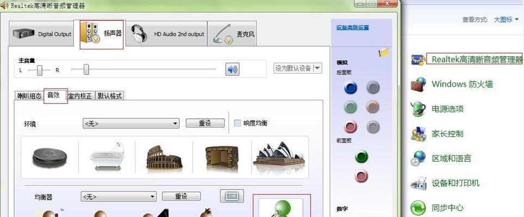Click the yellow folder connector settings icon
The height and width of the screenshot is (217, 524).
(384, 53)
